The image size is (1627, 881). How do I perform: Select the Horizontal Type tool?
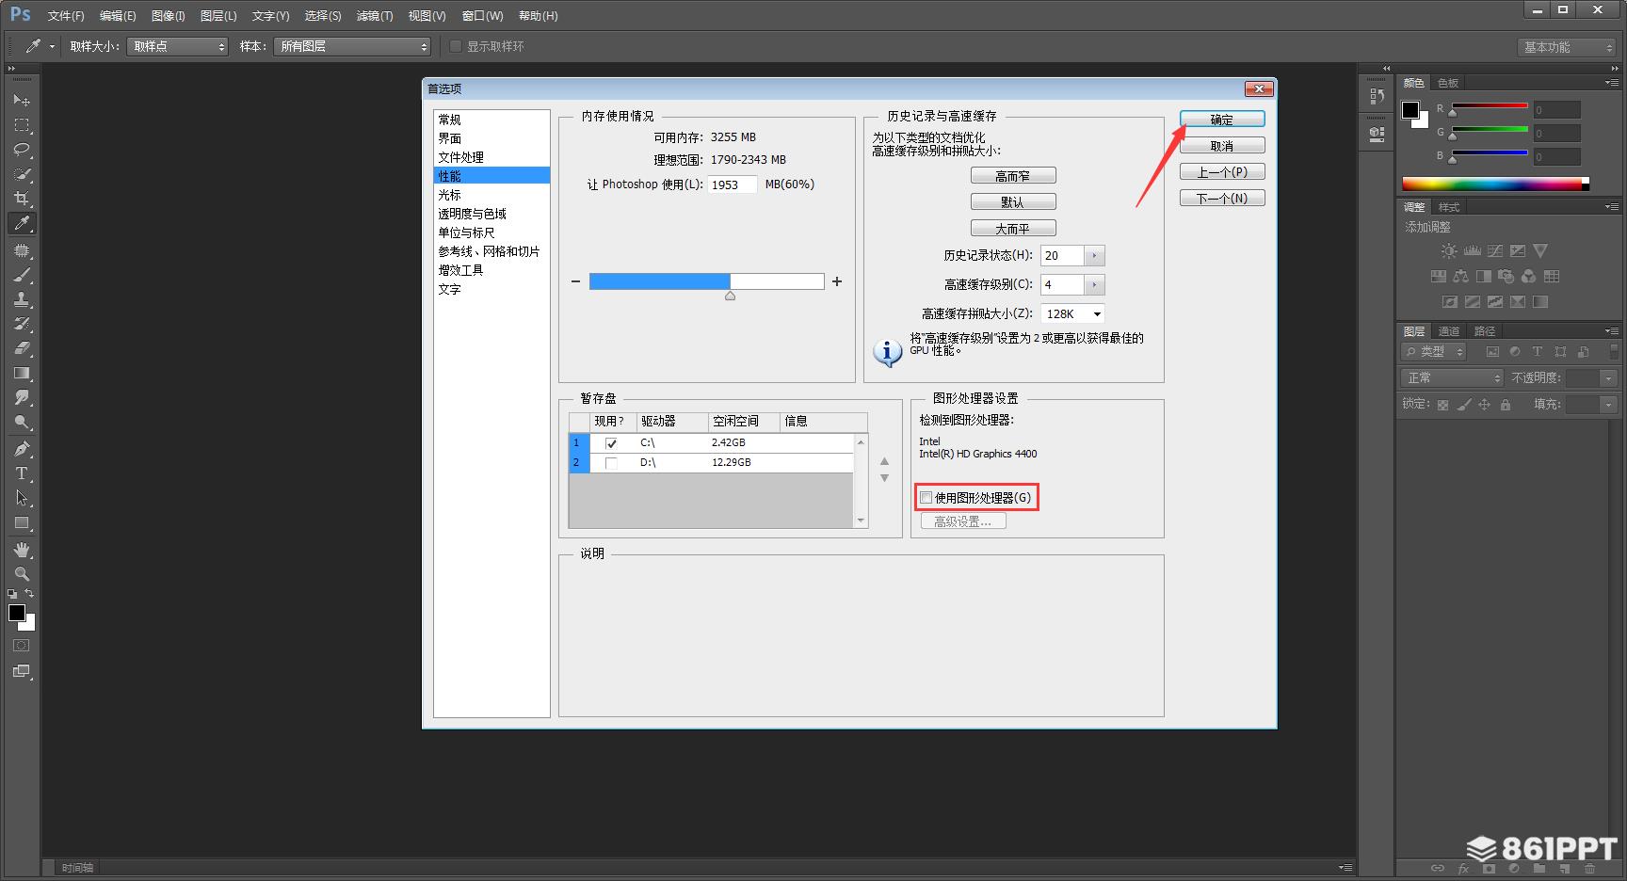22,473
